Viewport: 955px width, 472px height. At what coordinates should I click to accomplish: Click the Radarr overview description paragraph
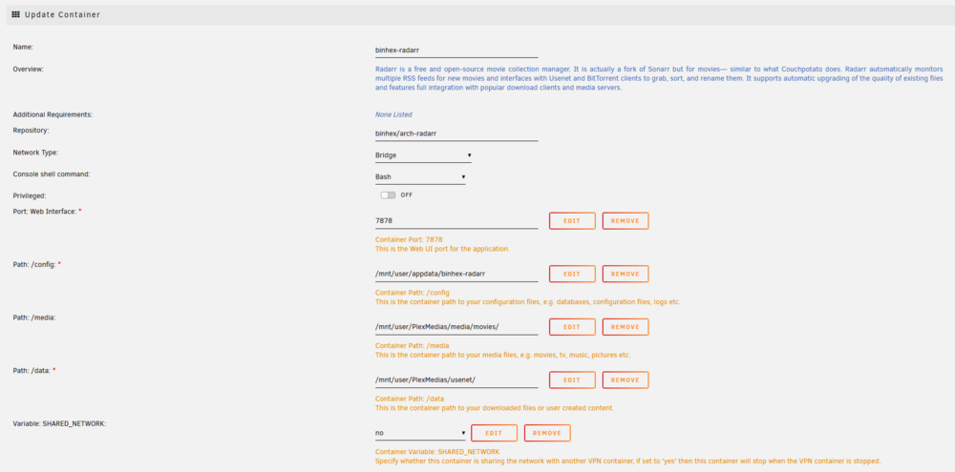pyautogui.click(x=658, y=78)
